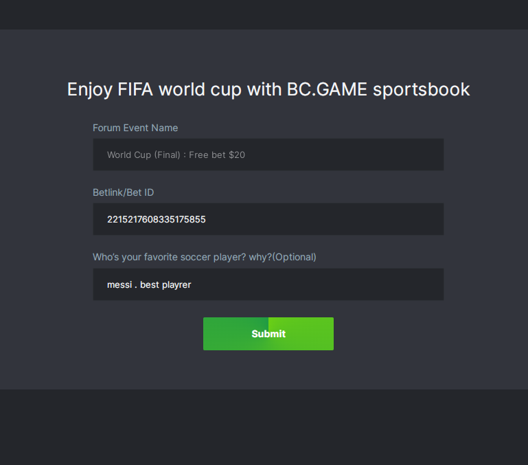The image size is (528, 465).
Task: Click the word 'playrer' in the answer field
Action: (x=176, y=284)
